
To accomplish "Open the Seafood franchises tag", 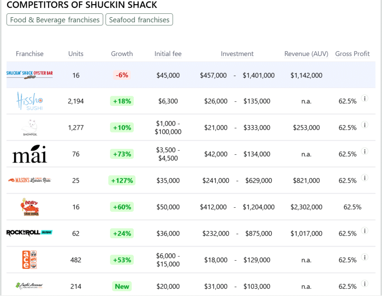I will [x=139, y=19].
